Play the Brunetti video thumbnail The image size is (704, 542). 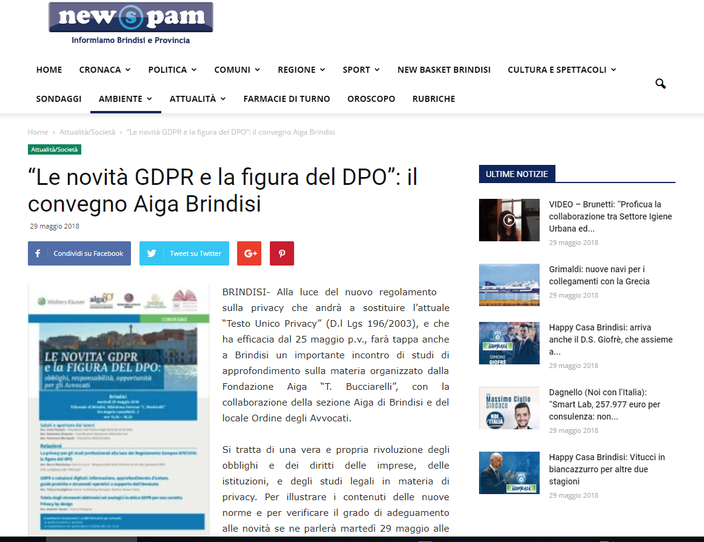(509, 220)
